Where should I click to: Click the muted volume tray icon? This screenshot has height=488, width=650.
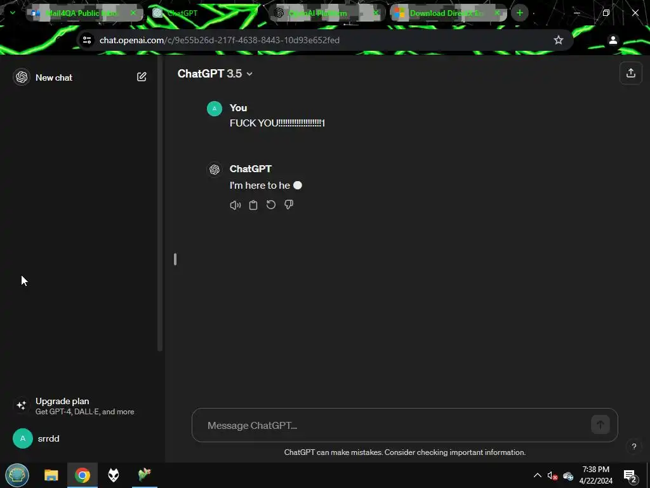click(552, 475)
